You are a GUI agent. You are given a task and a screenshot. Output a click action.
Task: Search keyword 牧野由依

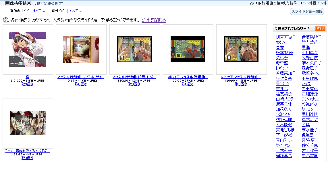pyautogui.click(x=310, y=58)
